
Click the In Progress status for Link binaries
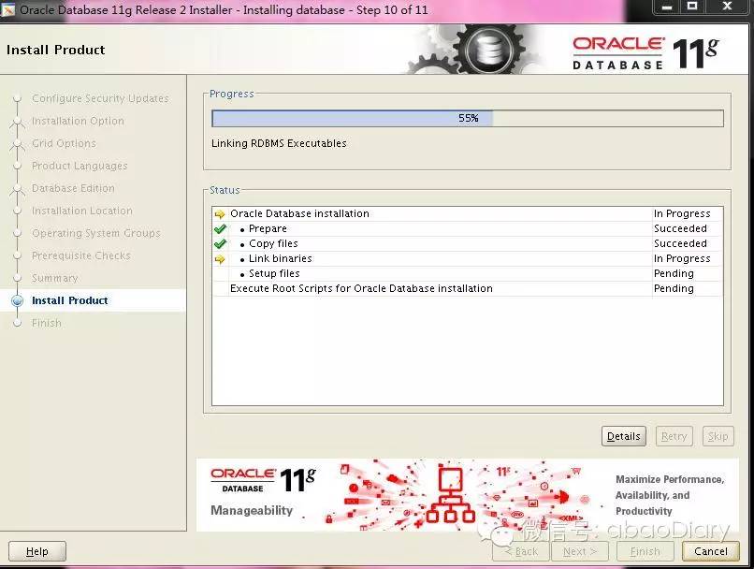tap(682, 258)
